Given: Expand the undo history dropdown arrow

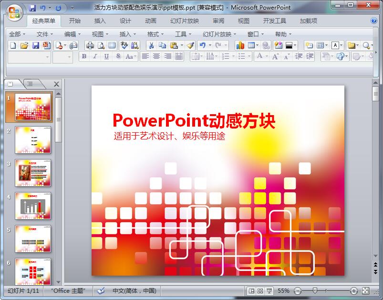Looking at the screenshot, I should coord(209,45).
